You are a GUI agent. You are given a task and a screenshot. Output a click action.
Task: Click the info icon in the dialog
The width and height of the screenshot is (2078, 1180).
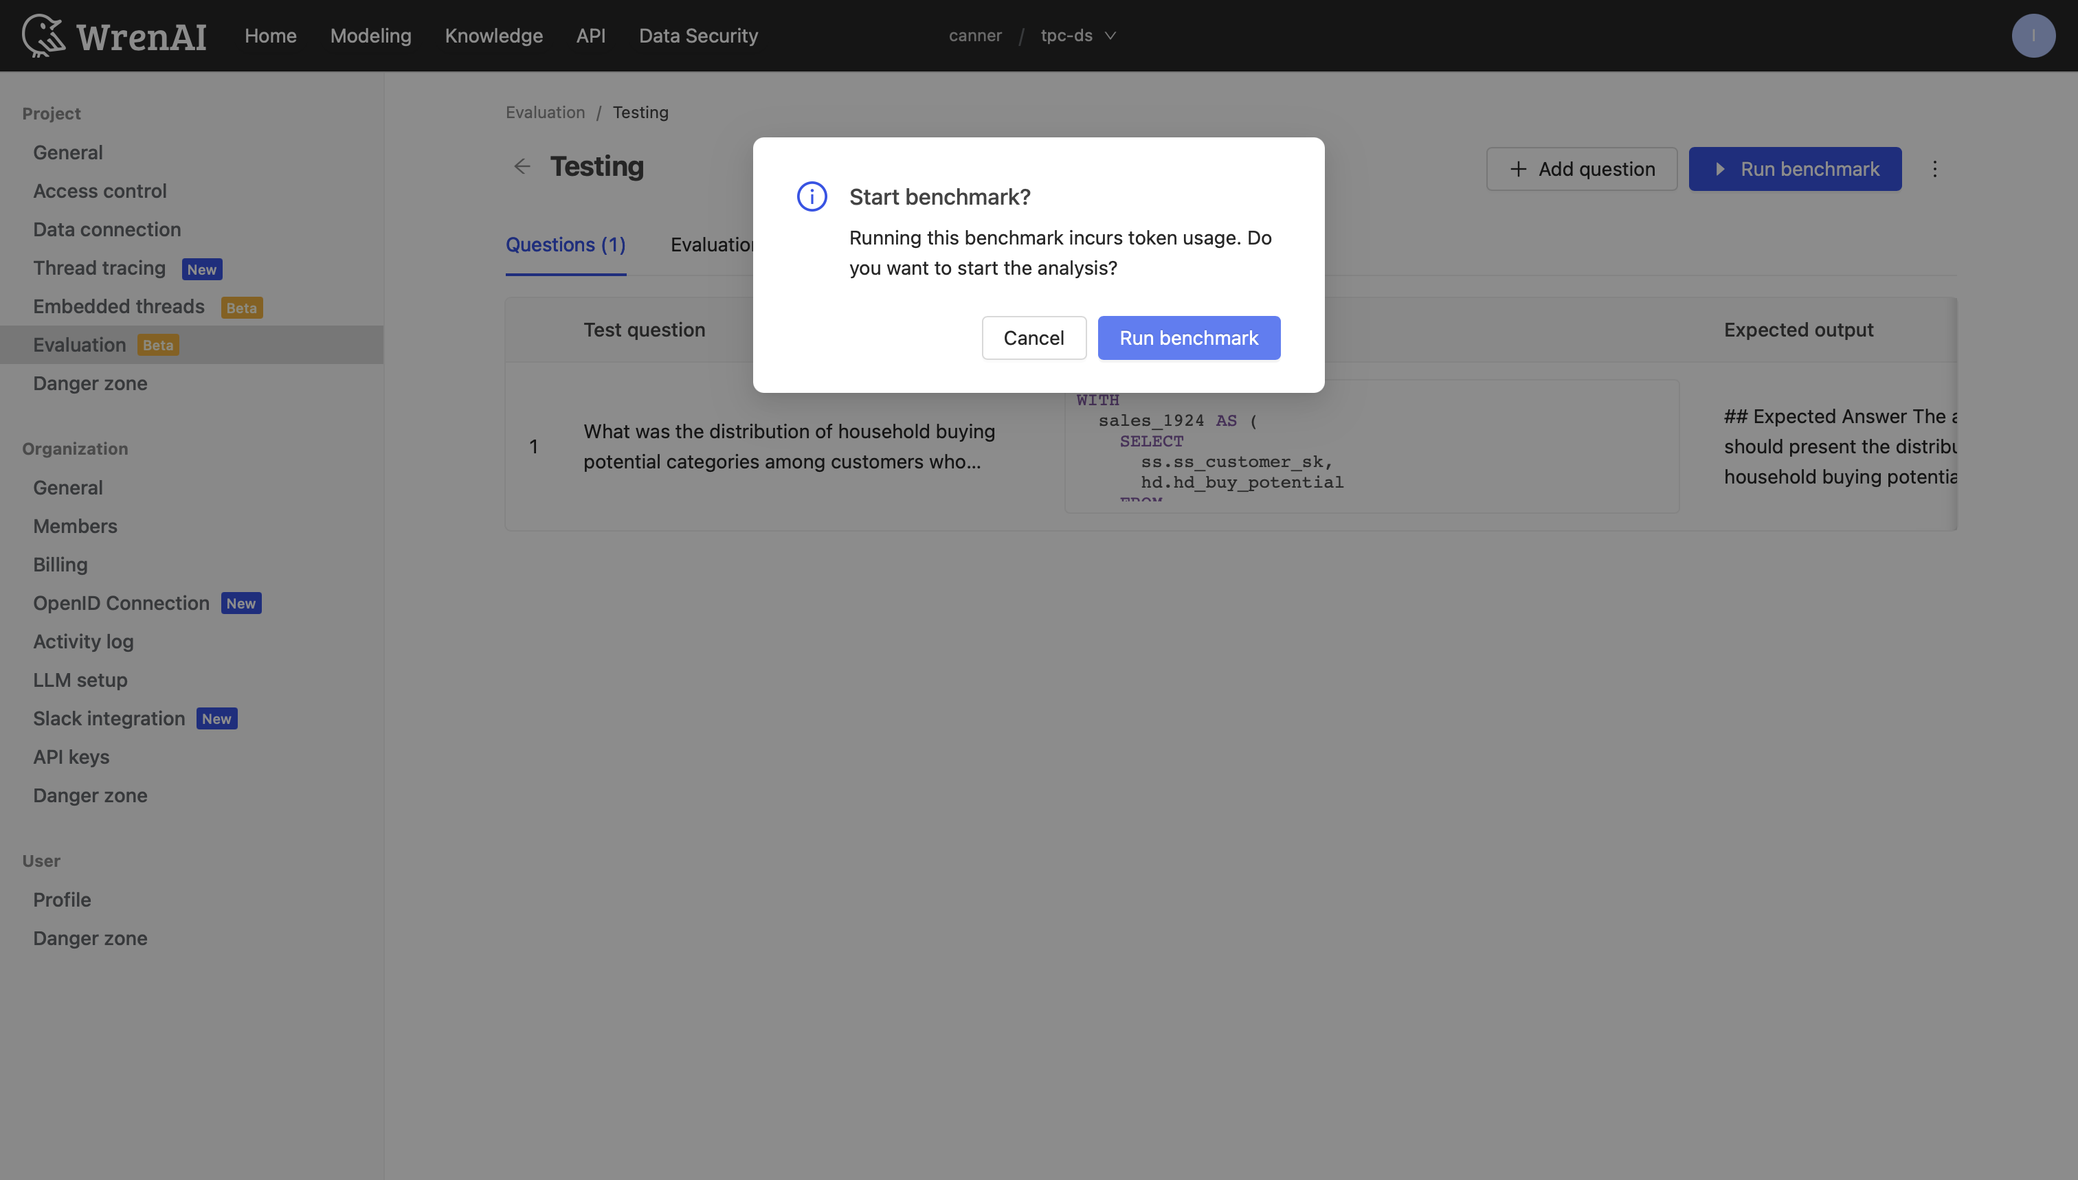click(x=812, y=195)
